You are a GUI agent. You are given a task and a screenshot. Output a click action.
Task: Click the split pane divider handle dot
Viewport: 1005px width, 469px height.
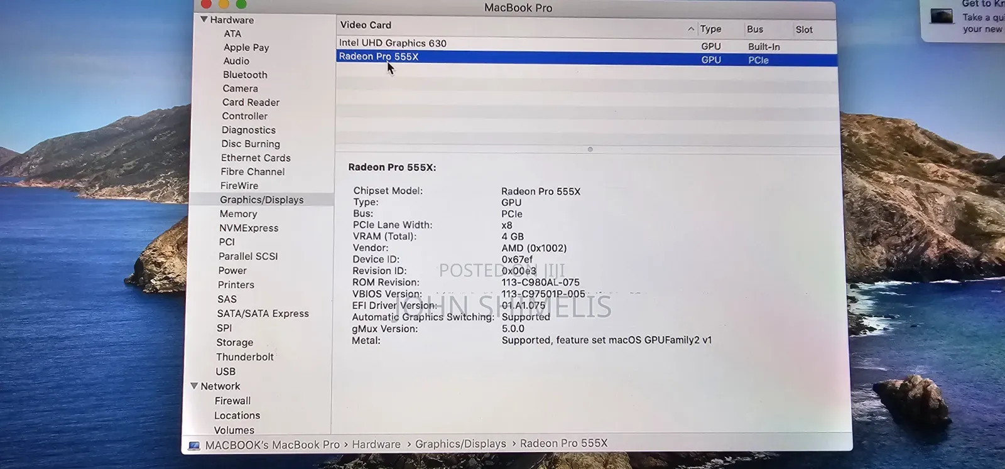(x=590, y=149)
